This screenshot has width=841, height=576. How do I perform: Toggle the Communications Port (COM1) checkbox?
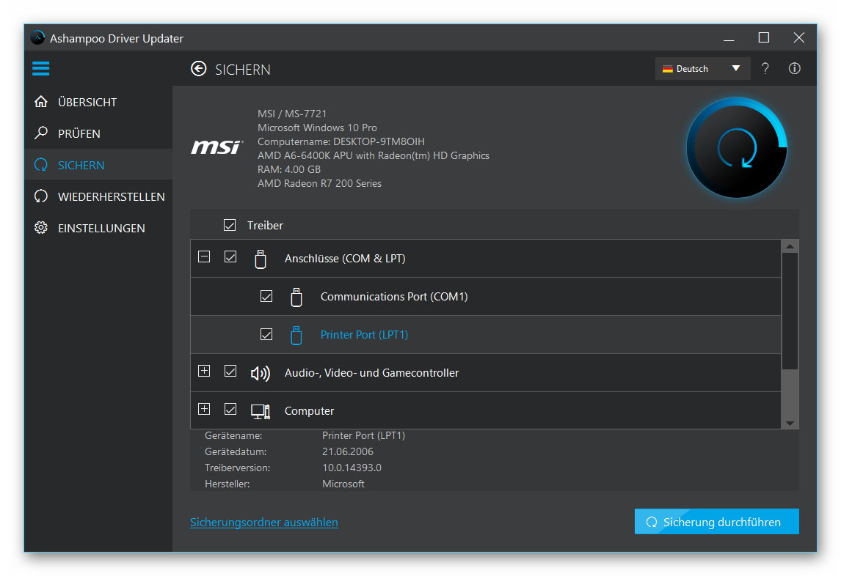[x=266, y=296]
